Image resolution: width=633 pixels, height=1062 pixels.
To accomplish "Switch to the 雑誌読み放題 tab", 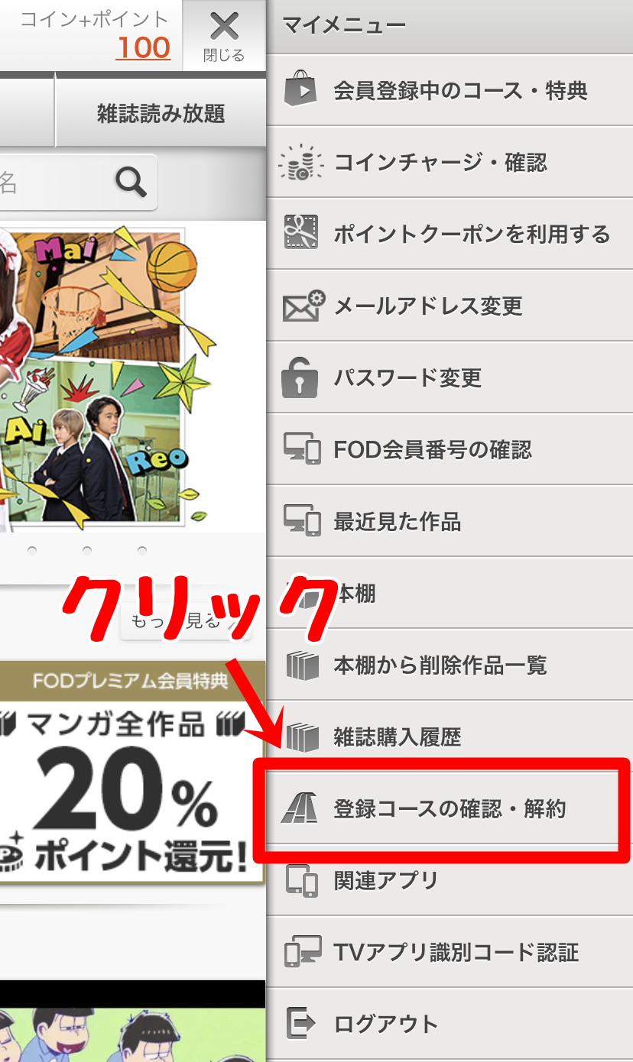I will [x=161, y=114].
